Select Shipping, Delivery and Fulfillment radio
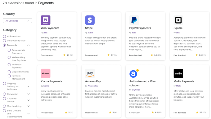 4,84
